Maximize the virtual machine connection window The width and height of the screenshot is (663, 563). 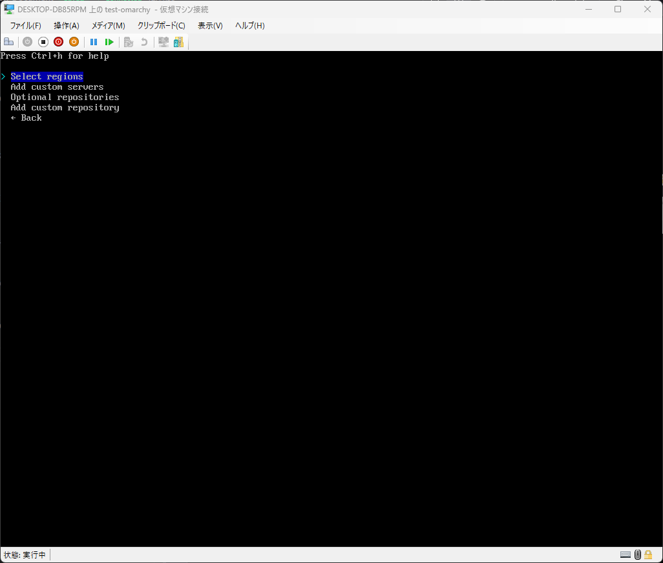pos(618,9)
